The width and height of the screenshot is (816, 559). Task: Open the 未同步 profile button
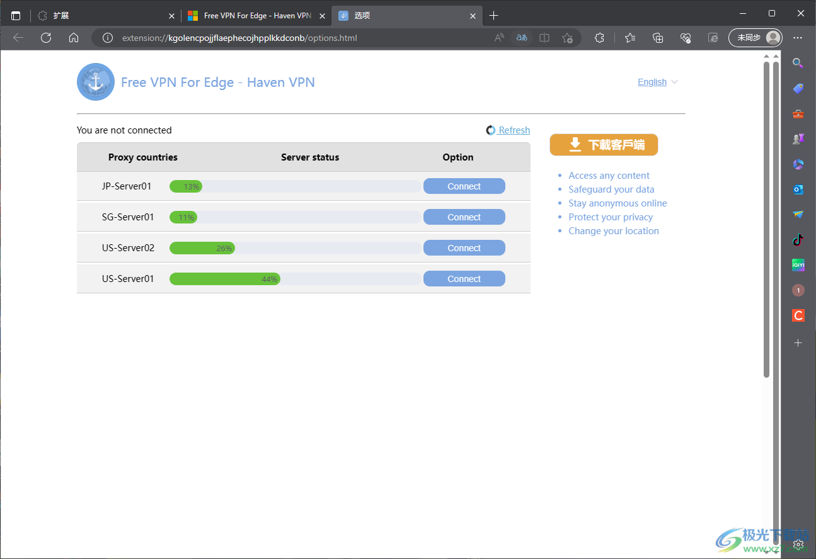click(x=756, y=38)
